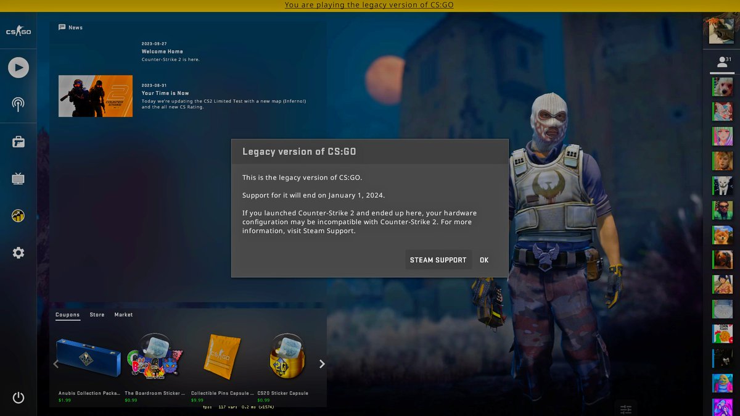Select the pink-haired anime friend avatar

[722, 136]
